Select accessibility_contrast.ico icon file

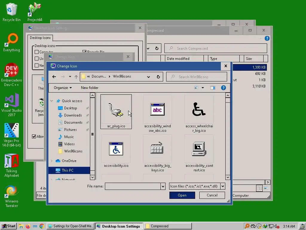(199, 154)
